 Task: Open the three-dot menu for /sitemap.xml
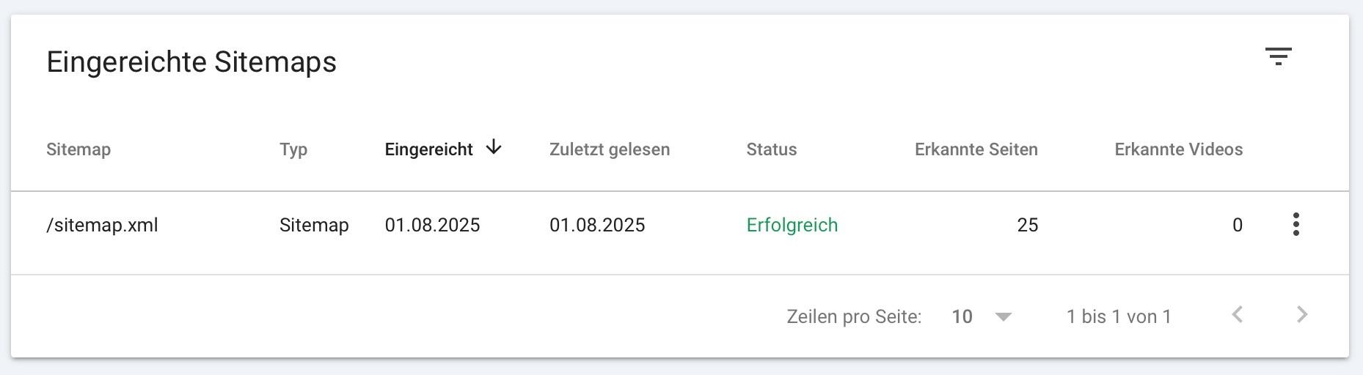[x=1296, y=224]
